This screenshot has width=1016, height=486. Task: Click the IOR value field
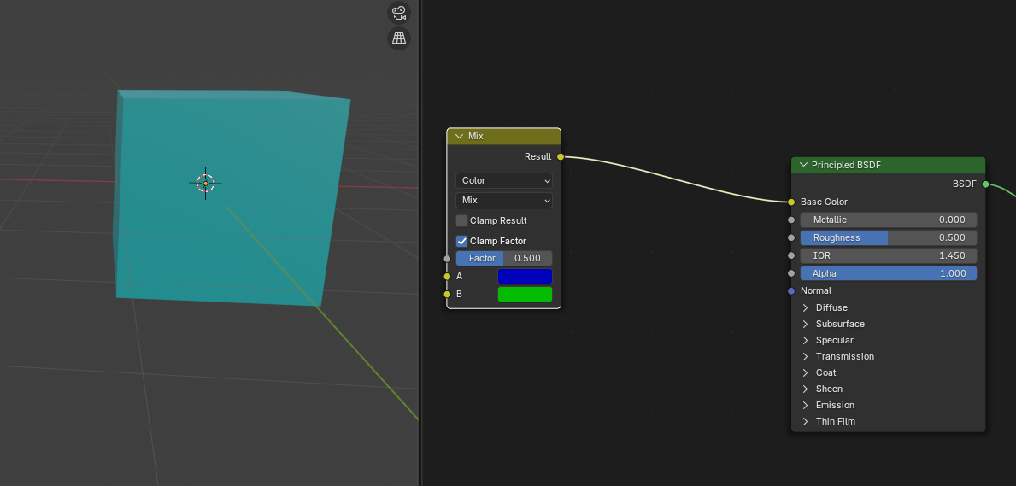click(889, 255)
